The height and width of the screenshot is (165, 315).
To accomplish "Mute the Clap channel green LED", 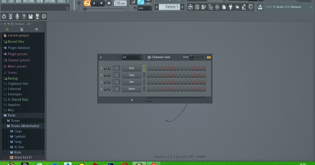I will pos(101,75).
